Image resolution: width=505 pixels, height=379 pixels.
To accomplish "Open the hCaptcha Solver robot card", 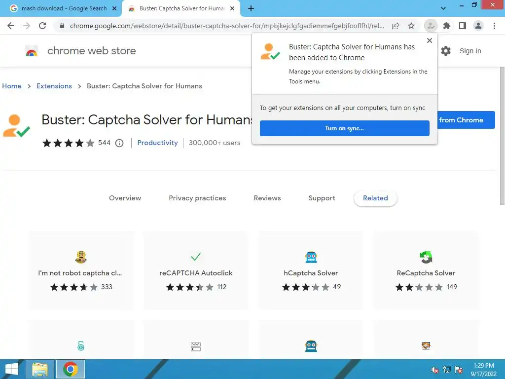I will [311, 270].
